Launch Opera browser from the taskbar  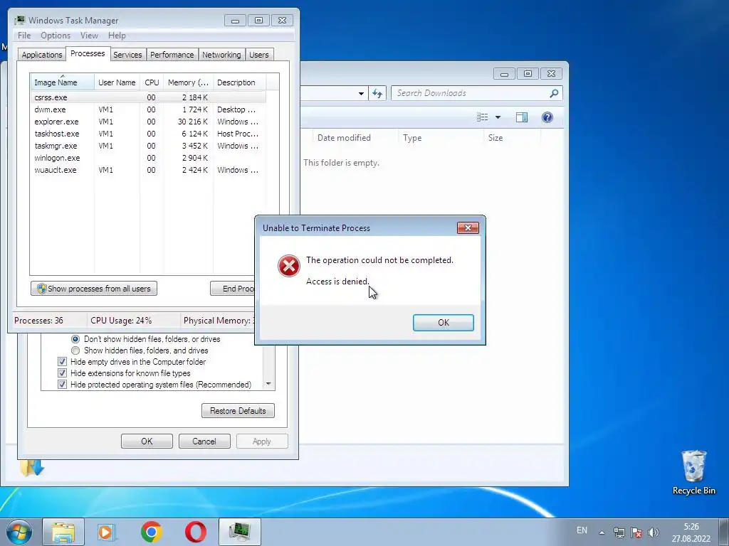click(x=196, y=532)
